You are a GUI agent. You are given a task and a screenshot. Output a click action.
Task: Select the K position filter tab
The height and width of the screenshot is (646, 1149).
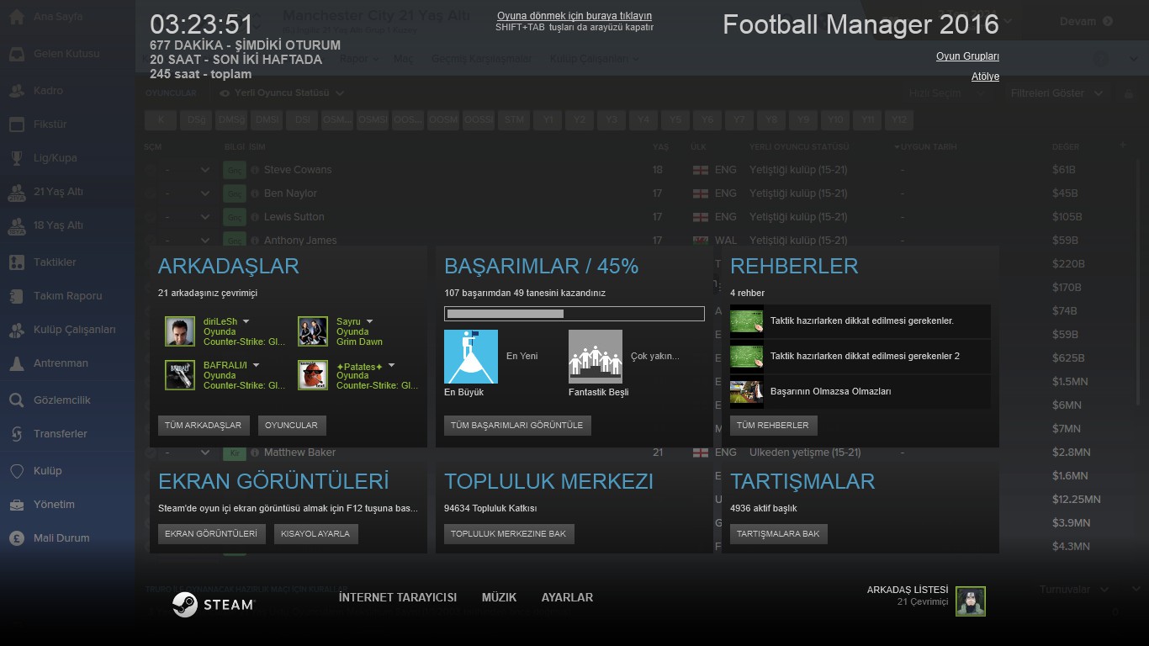tap(161, 120)
